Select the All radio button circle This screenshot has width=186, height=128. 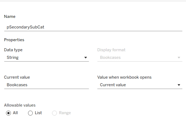pos(8,113)
